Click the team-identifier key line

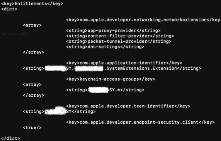[x=128, y=106]
